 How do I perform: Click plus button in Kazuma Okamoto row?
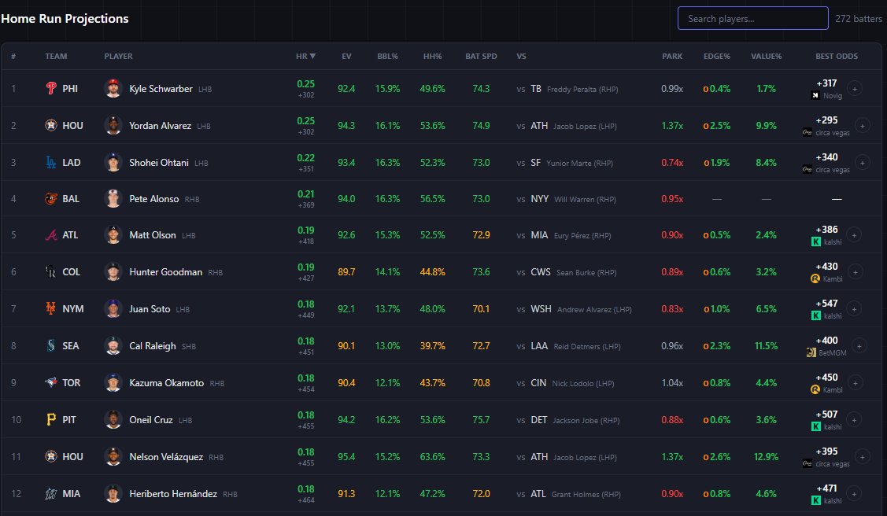tap(856, 383)
